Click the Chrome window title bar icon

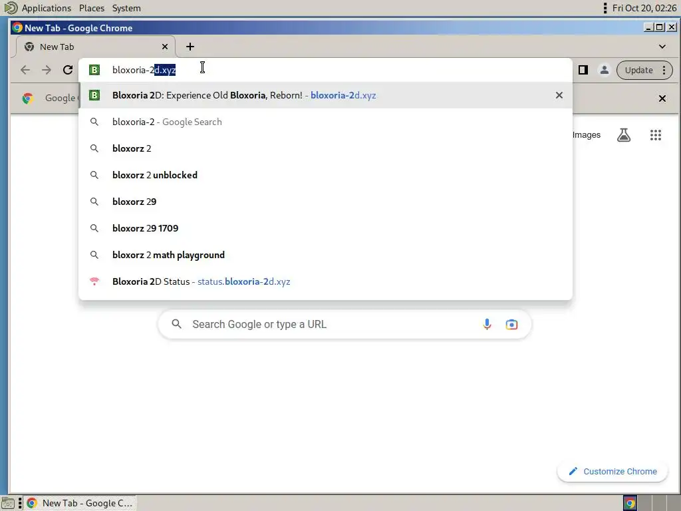tap(17, 27)
